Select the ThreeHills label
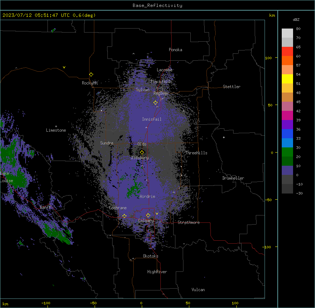Image resolution: width=315 pixels, height=308 pixels. [196, 153]
